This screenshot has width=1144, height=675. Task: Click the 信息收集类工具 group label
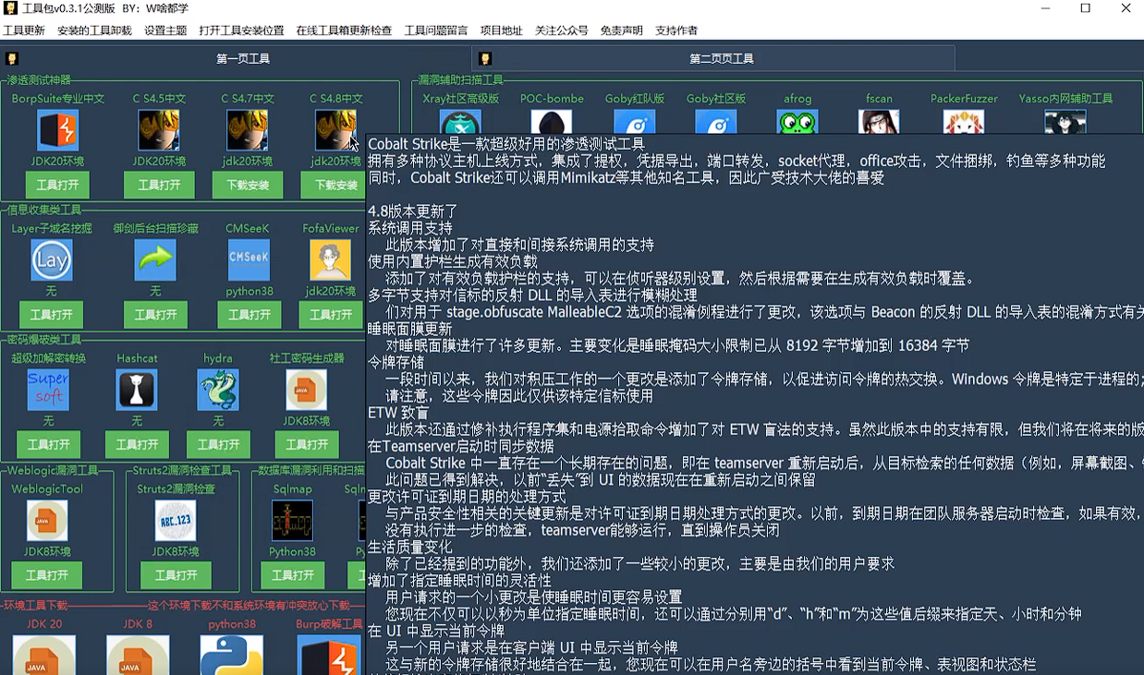pyautogui.click(x=43, y=210)
